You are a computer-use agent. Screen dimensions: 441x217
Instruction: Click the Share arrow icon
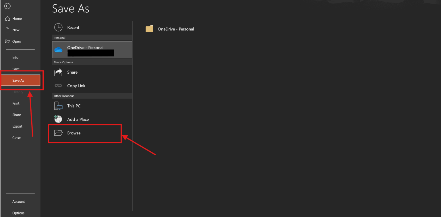pyautogui.click(x=58, y=72)
